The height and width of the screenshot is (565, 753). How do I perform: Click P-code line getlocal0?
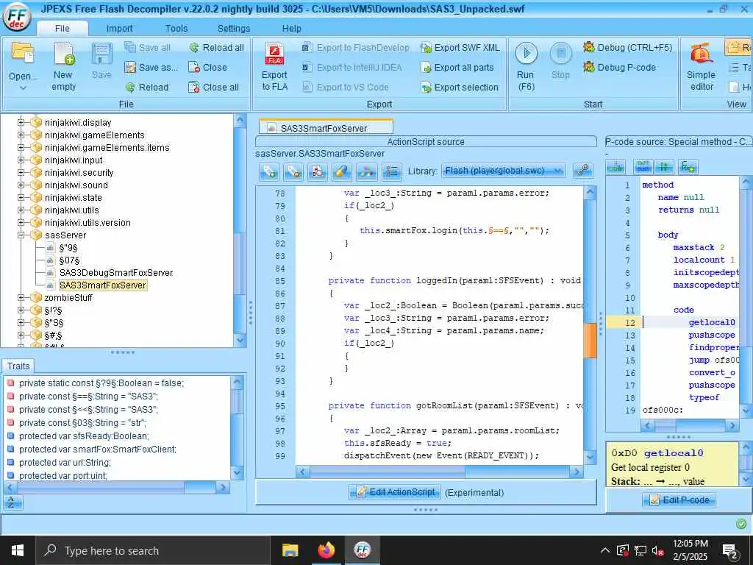(x=712, y=322)
